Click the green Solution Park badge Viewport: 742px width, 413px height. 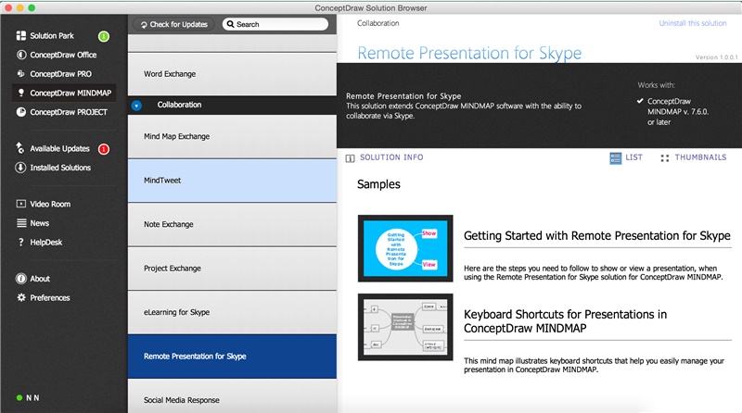[x=104, y=36]
